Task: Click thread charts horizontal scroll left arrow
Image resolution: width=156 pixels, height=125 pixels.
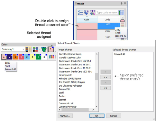Action: pyautogui.click(x=60, y=110)
